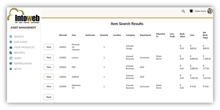Click the Company column header
220x110 pixels.
coord(130,35)
